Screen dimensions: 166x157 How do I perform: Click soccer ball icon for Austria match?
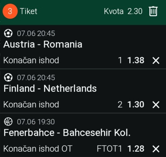pyautogui.click(x=8, y=33)
